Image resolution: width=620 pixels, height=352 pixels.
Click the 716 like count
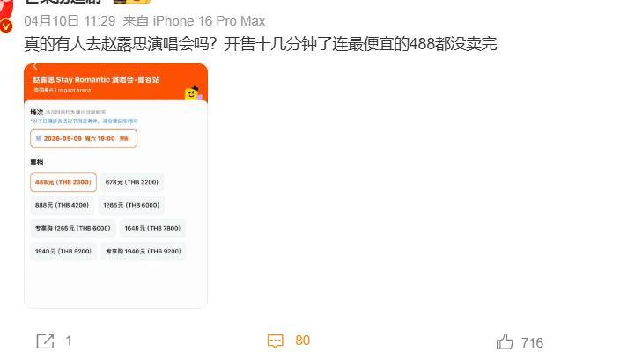pos(532,342)
